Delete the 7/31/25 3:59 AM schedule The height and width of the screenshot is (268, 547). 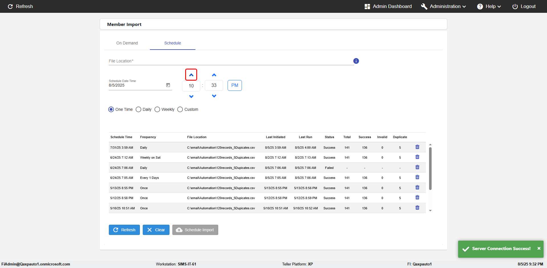[417, 147]
